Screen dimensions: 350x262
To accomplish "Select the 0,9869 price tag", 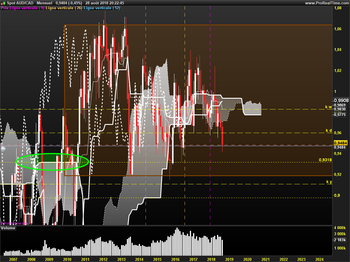I will point(339,105).
